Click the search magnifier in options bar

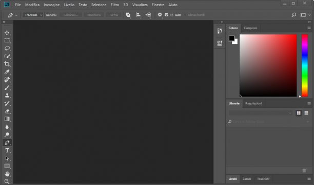tap(294, 15)
